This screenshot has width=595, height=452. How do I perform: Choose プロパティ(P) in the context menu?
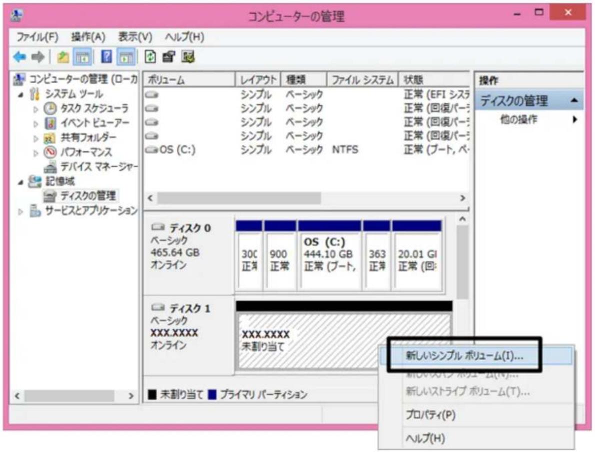(x=430, y=414)
